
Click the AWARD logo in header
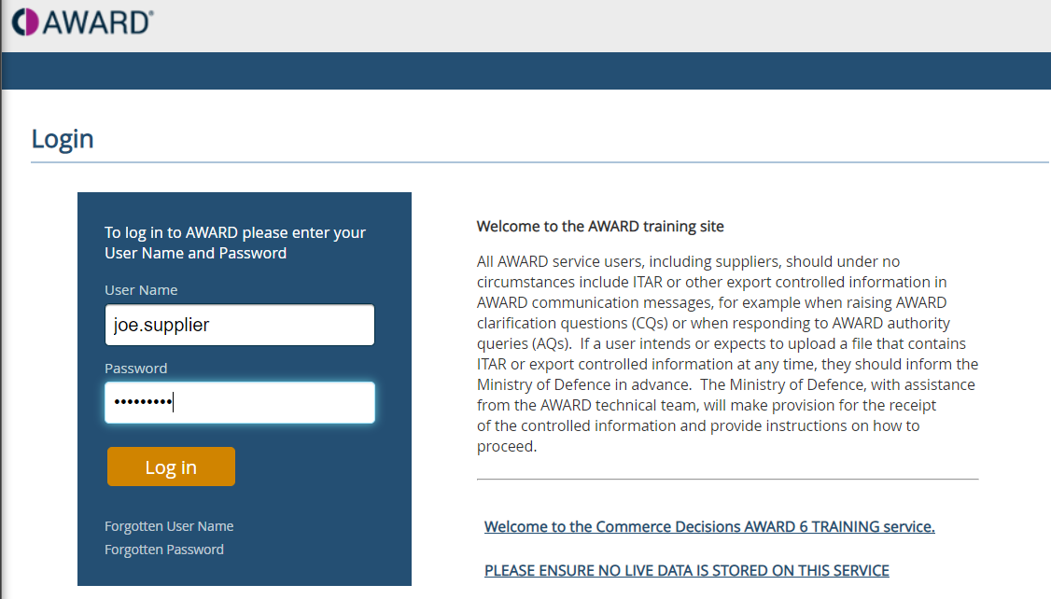pos(83,22)
